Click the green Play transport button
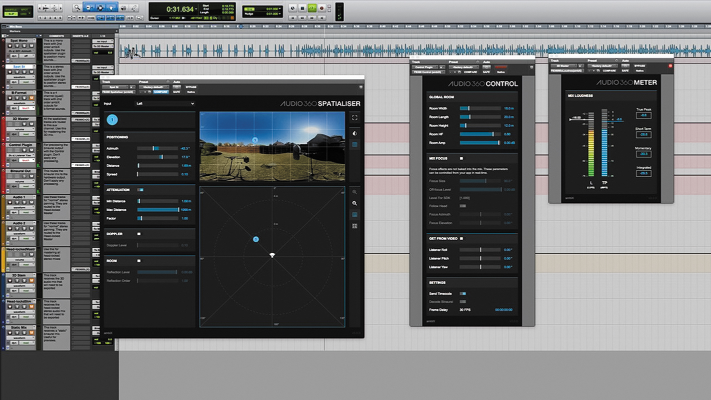The height and width of the screenshot is (400, 711). (312, 8)
